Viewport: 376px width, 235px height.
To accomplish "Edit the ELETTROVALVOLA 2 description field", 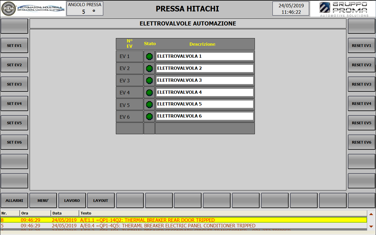I will [205, 68].
